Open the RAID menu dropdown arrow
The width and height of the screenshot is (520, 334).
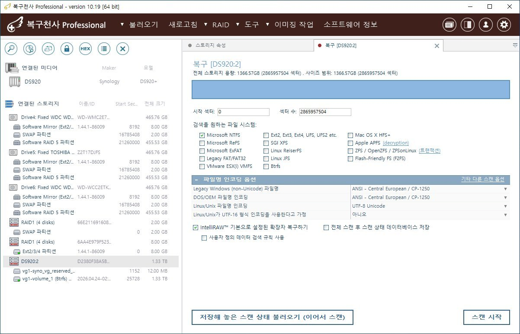coord(205,25)
